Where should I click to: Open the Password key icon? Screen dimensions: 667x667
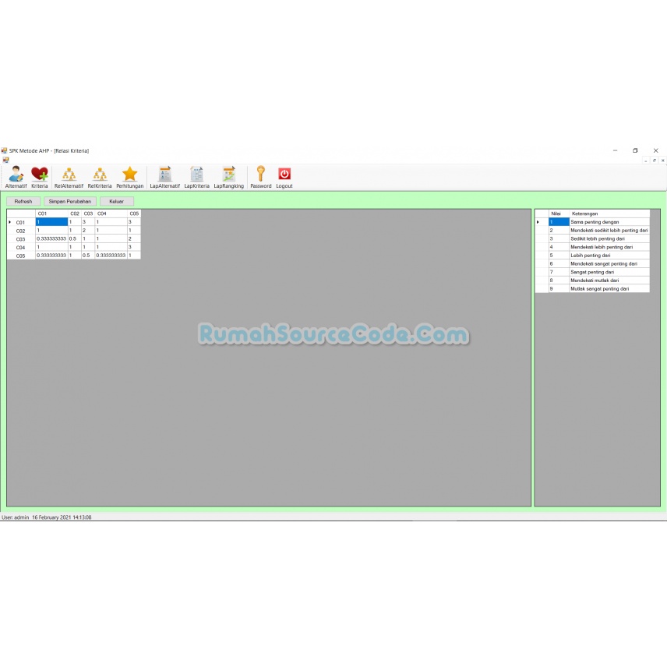261,177
